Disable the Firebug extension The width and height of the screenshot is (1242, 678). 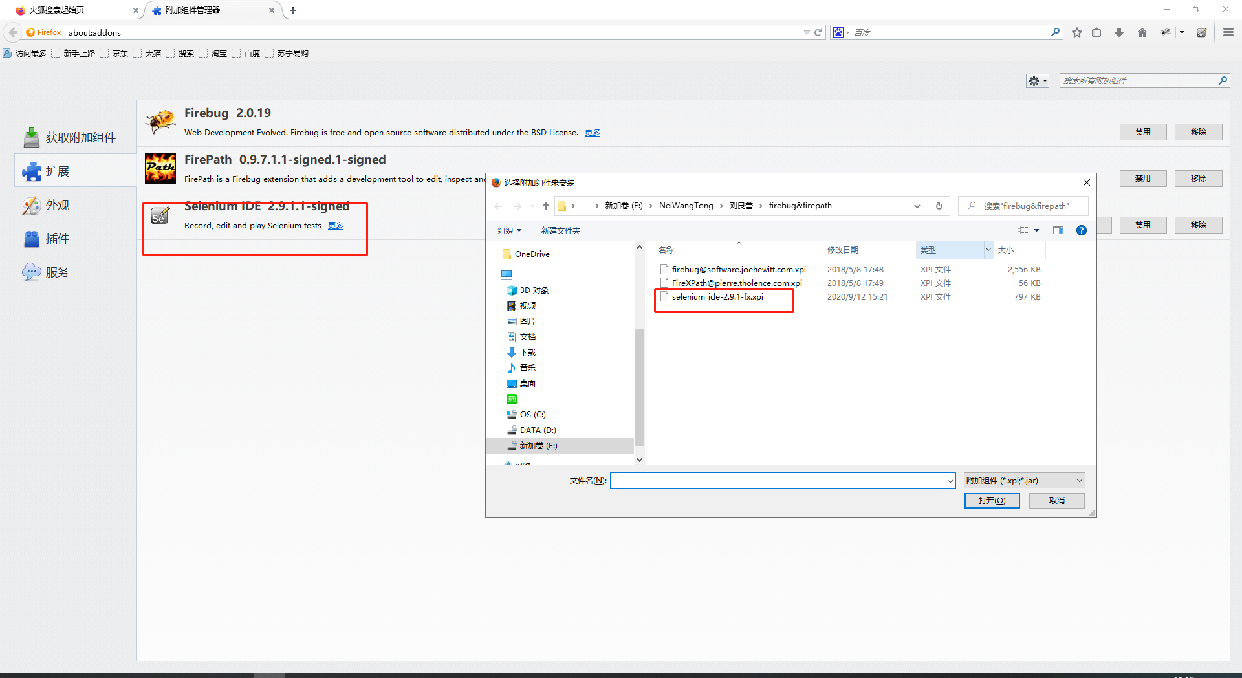1142,131
